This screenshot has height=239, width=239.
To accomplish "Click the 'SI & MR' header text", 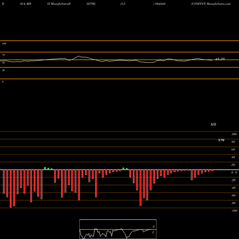I will tap(25, 4).
